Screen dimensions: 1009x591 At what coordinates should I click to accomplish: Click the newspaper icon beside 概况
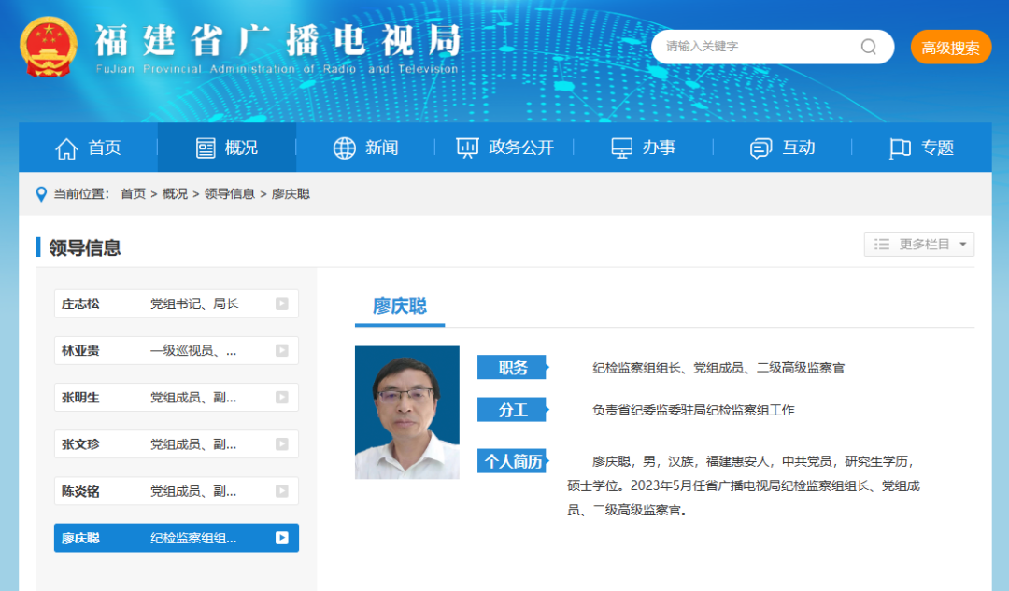[206, 148]
